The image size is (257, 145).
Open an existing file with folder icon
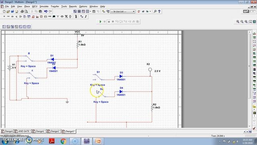[8, 12]
